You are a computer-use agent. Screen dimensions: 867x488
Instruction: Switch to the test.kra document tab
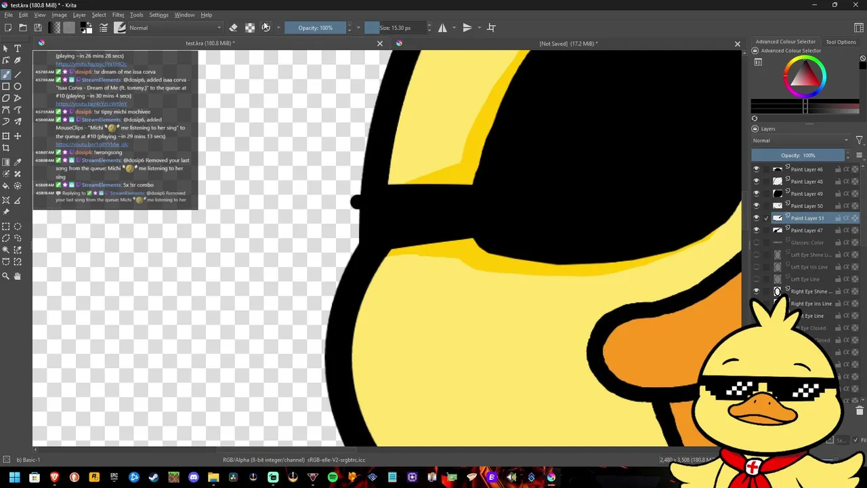210,43
